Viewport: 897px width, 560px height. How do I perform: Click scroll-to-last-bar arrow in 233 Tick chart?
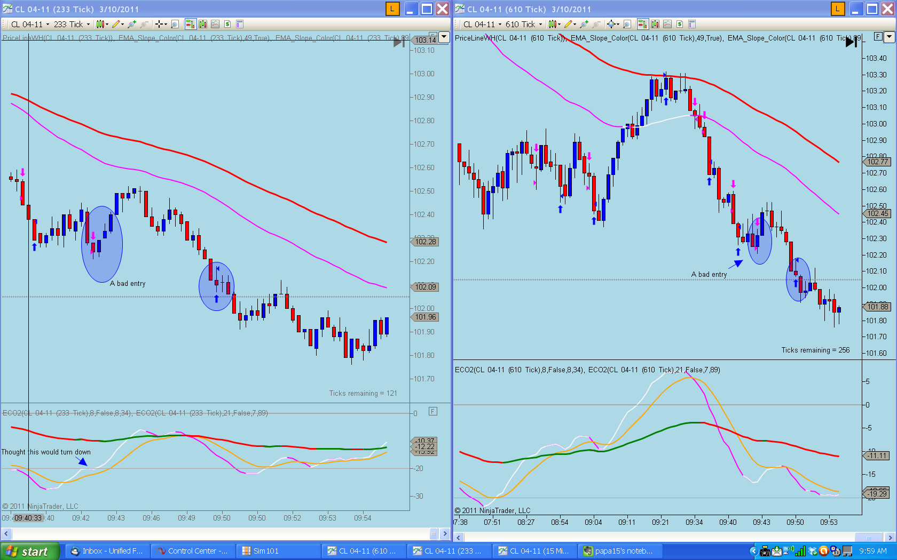pyautogui.click(x=399, y=42)
